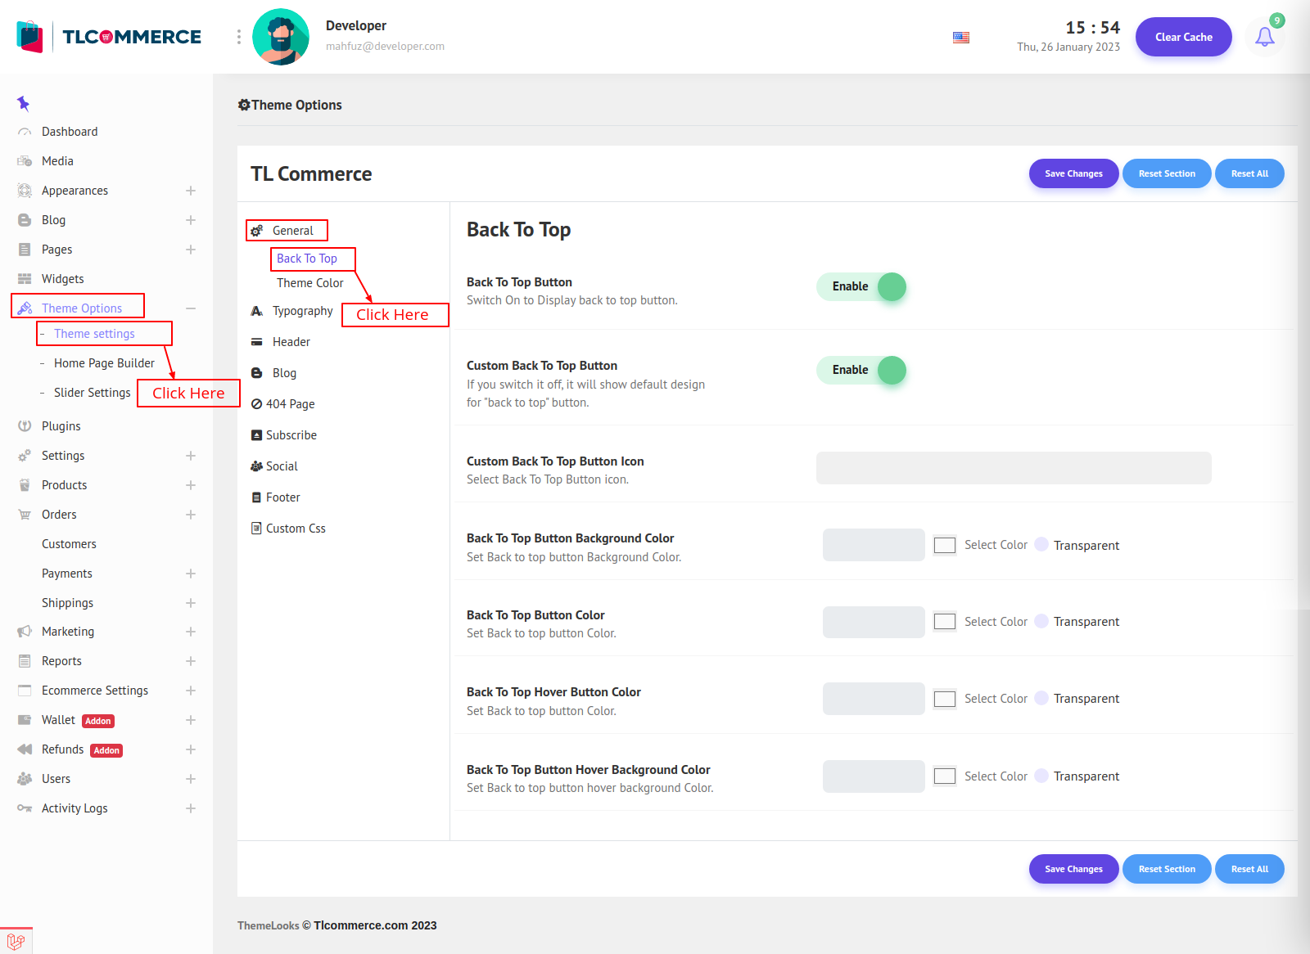
Task: Open Back To Top Button Color swatch
Action: (x=945, y=622)
